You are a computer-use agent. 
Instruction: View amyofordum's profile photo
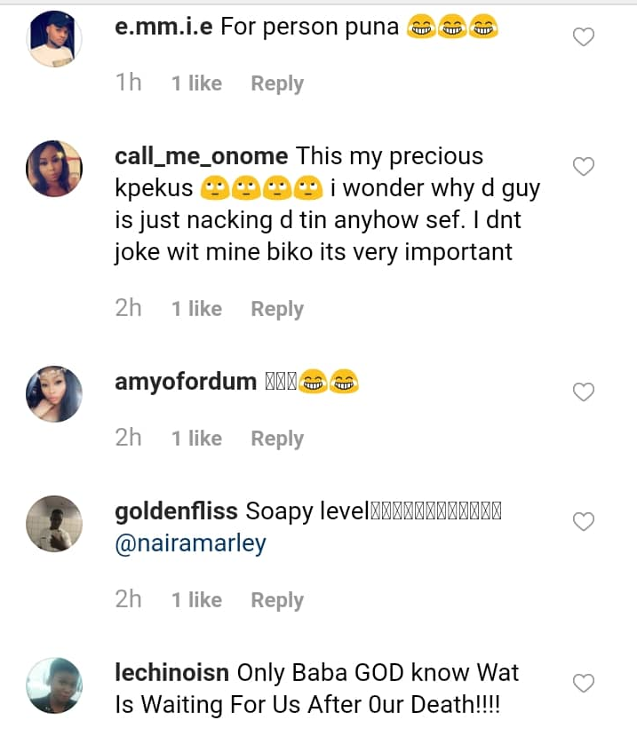tap(55, 393)
